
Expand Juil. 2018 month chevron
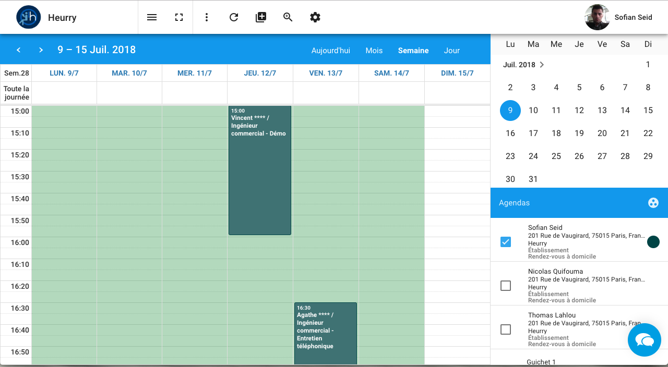tap(542, 65)
